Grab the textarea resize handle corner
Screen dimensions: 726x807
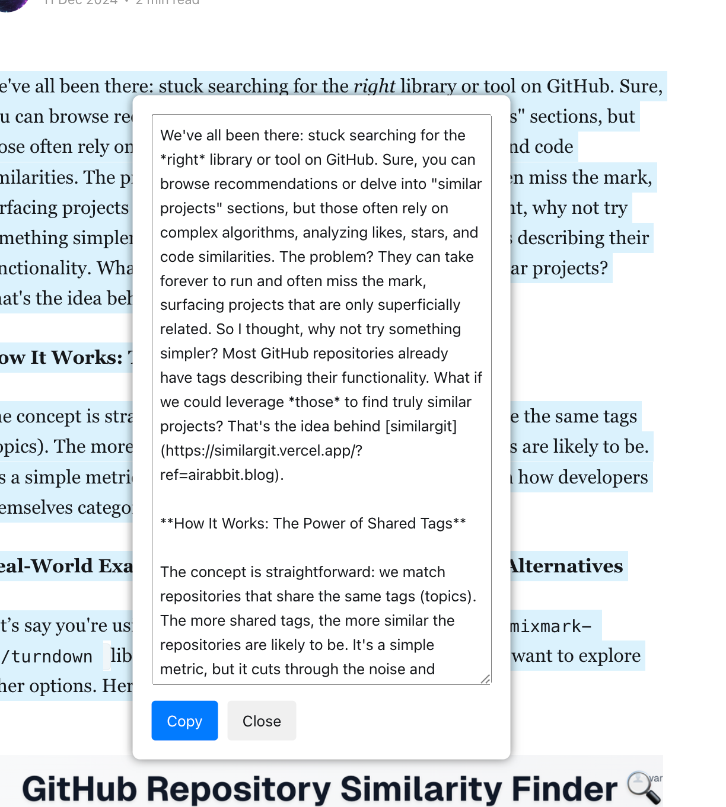click(485, 678)
